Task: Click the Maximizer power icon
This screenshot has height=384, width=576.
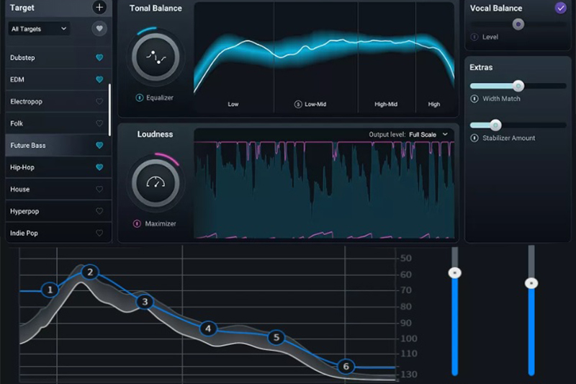Action: (x=138, y=223)
